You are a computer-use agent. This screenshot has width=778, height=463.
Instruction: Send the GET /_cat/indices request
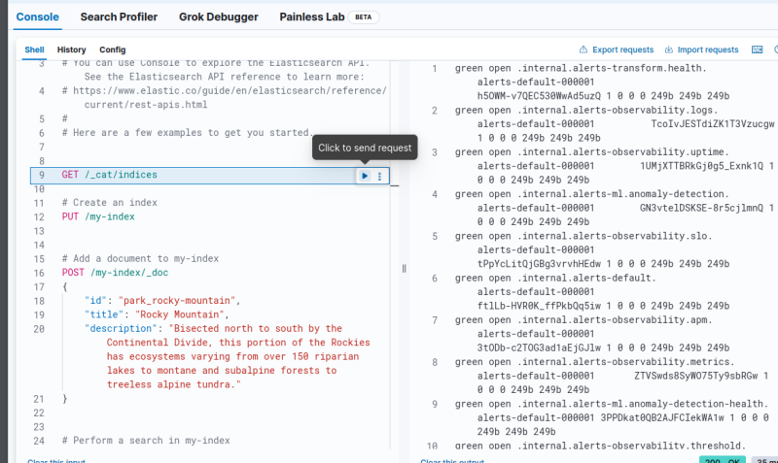tap(365, 176)
